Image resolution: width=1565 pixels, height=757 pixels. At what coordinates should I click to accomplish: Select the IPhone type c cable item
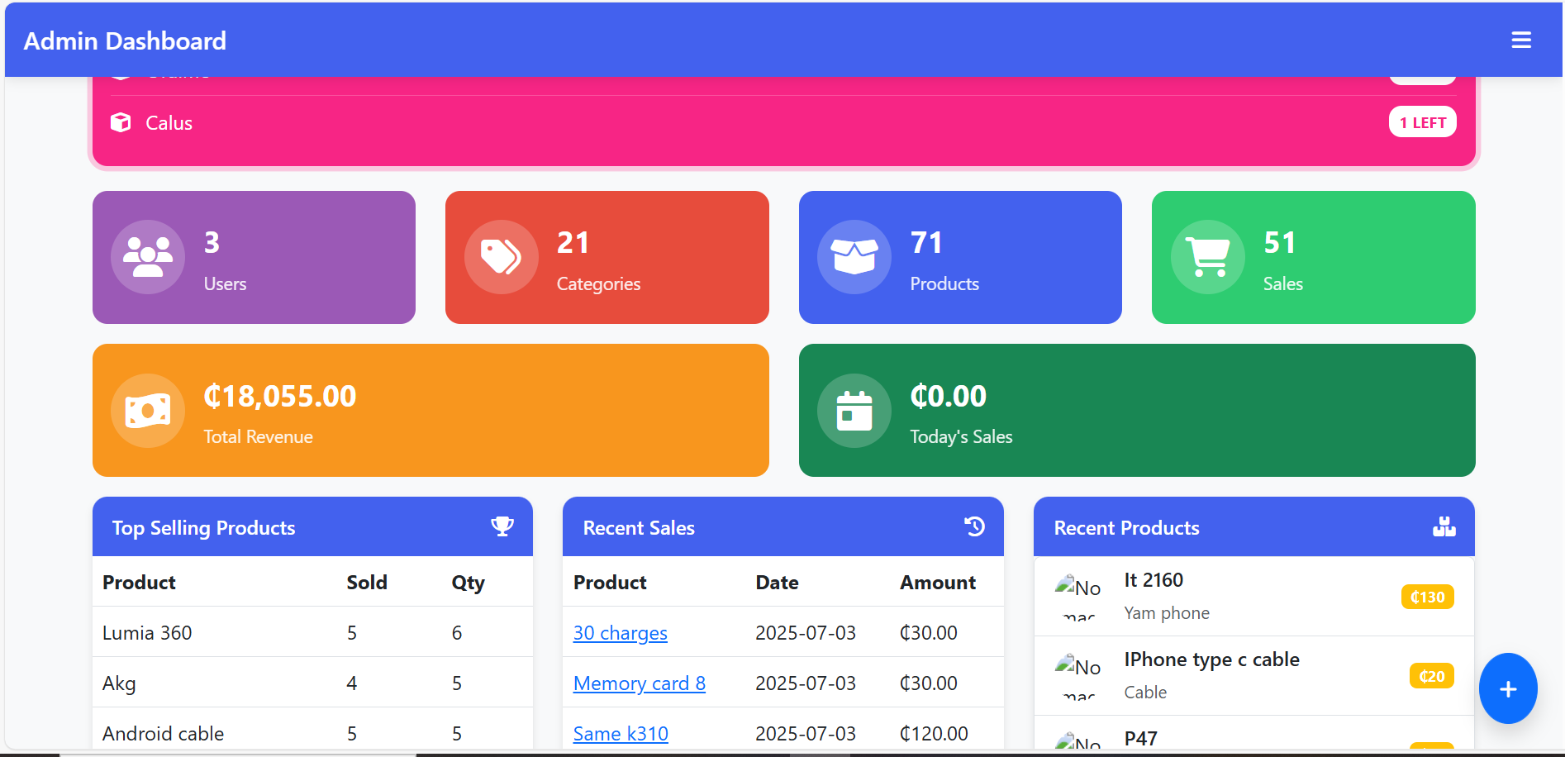[x=1211, y=659]
